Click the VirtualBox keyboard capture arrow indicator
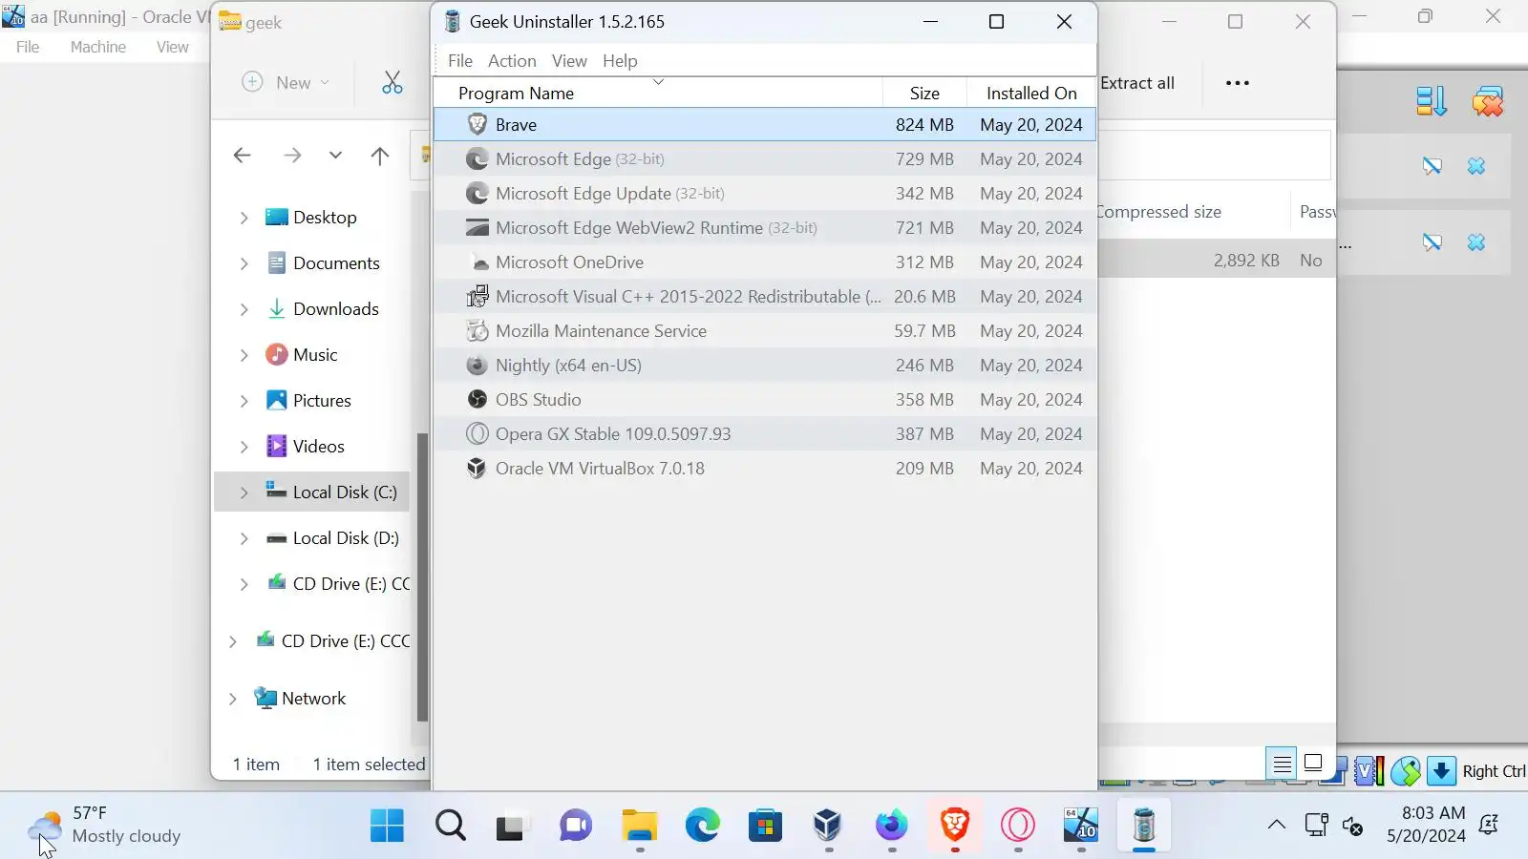Image resolution: width=1528 pixels, height=859 pixels. coord(1441,771)
